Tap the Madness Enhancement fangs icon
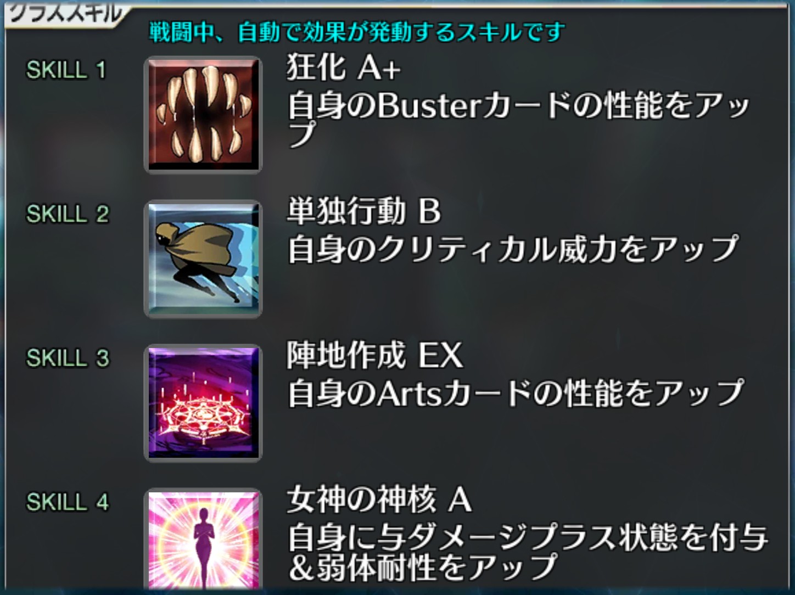Viewport: 795px width, 595px height. (203, 115)
